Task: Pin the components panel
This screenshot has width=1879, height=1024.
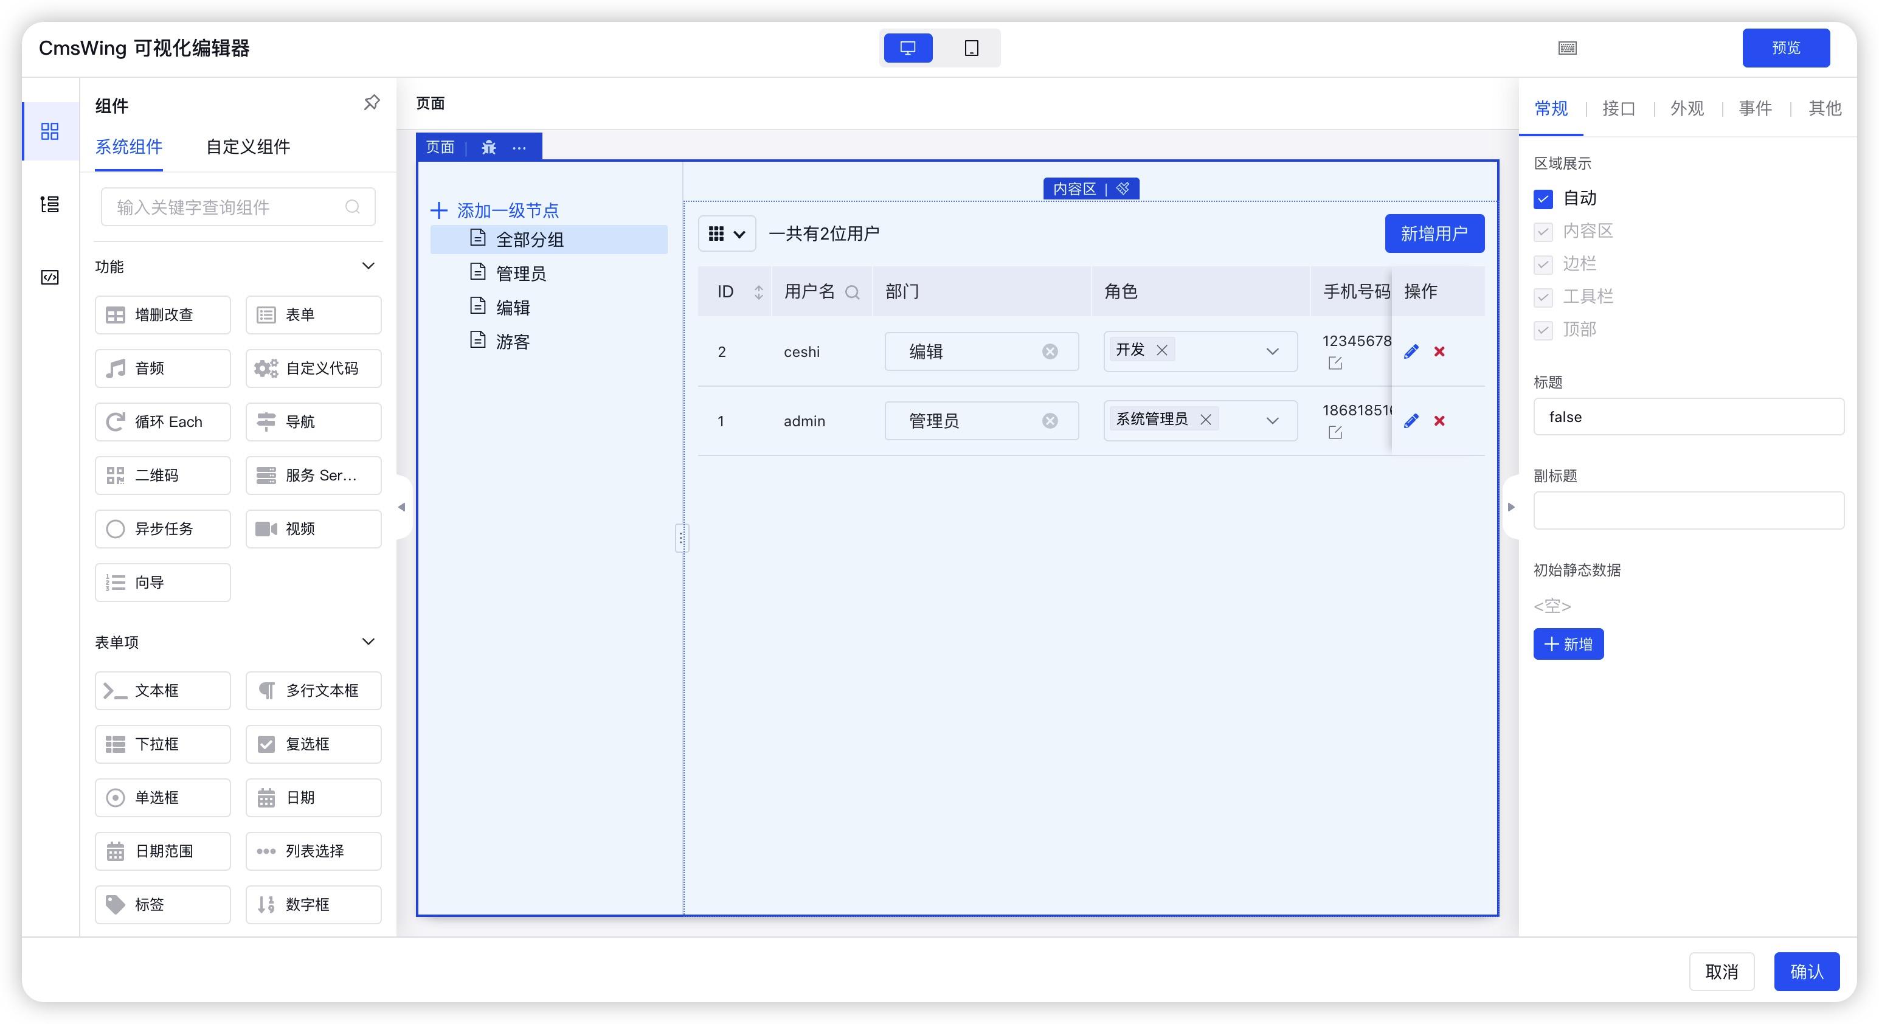Action: 372,103
